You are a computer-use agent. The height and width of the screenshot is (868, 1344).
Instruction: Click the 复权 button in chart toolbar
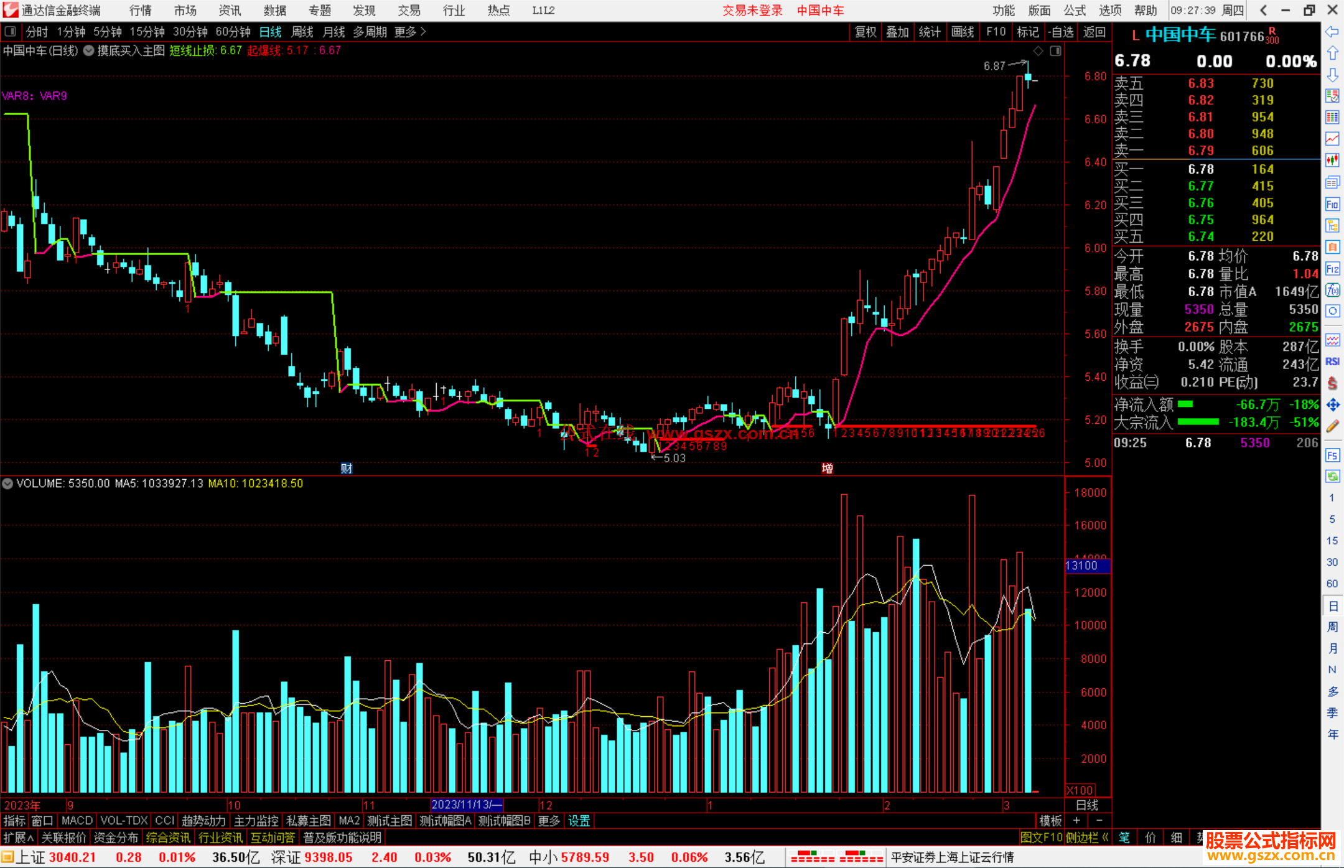(865, 32)
